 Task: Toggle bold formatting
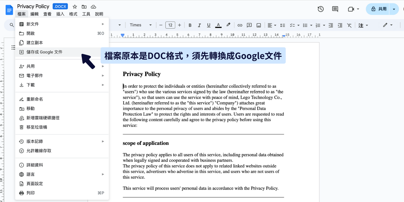coord(190,25)
